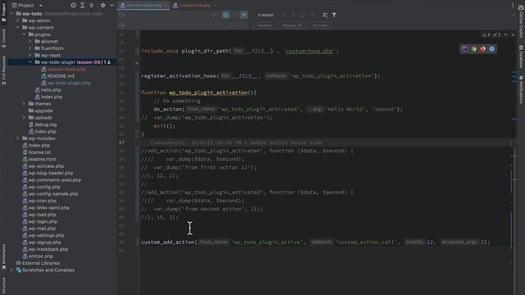Collapse the wp-todo root folder
The height and width of the screenshot is (295, 525).
point(11,14)
